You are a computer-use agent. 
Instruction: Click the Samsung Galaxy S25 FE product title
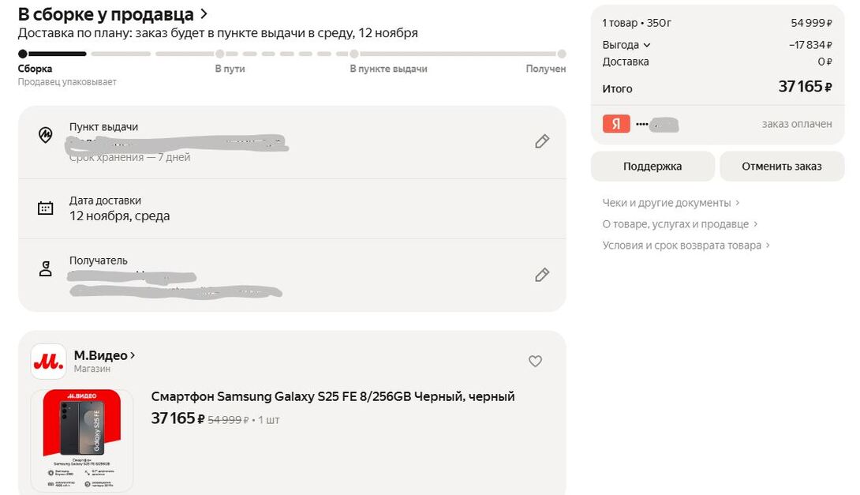[x=332, y=396]
